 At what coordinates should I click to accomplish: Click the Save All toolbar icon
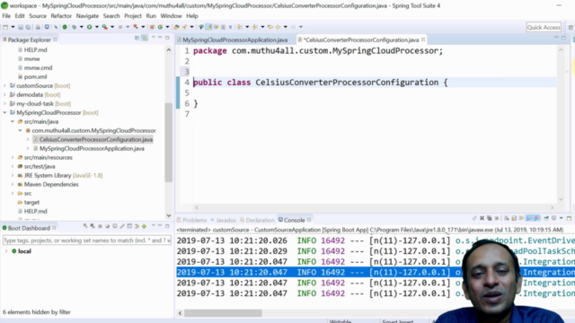(x=28, y=27)
